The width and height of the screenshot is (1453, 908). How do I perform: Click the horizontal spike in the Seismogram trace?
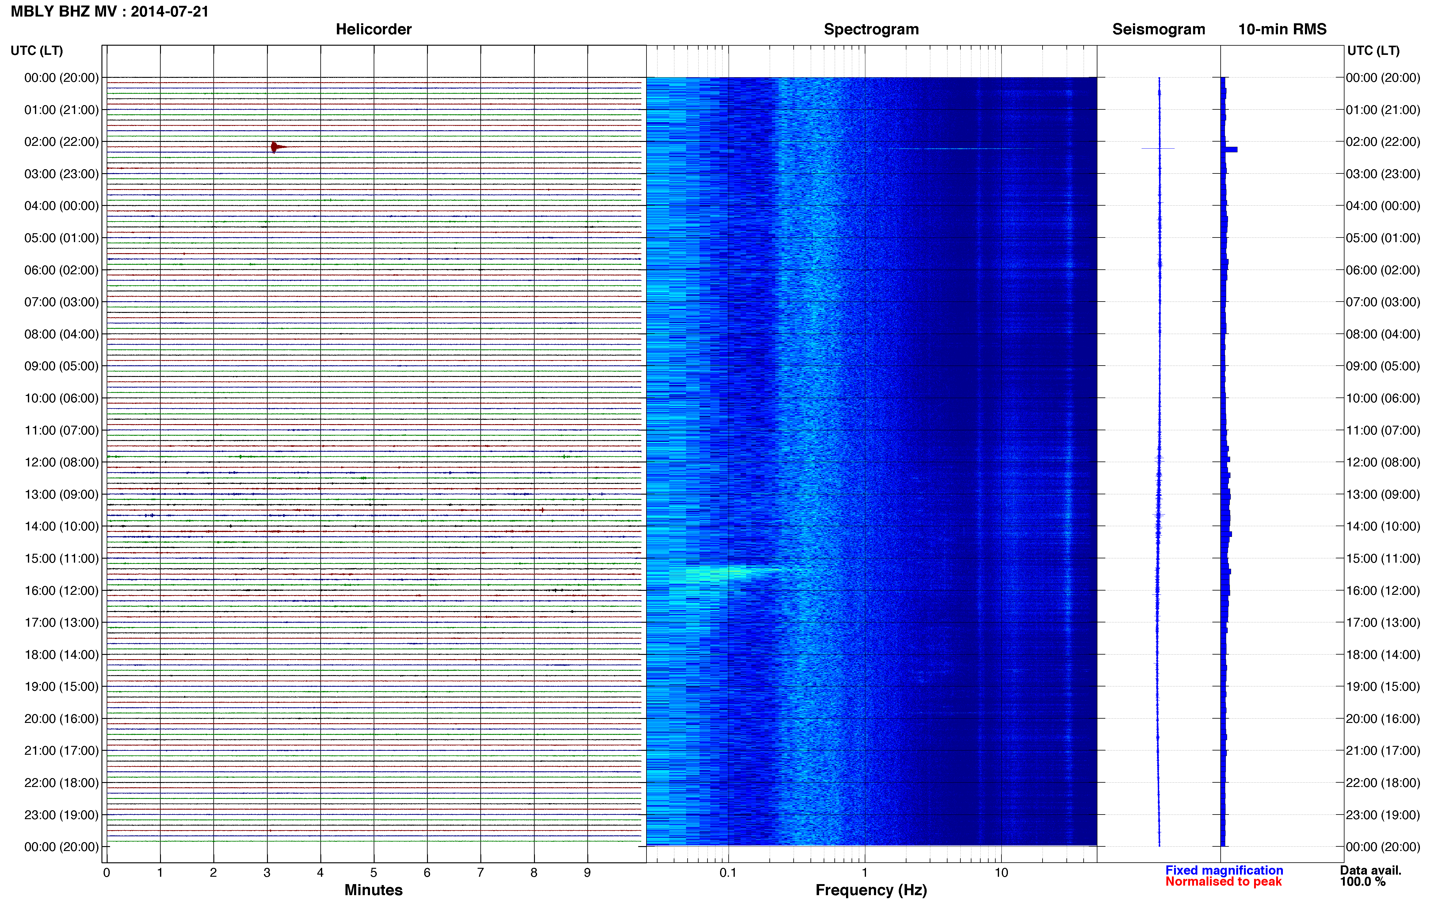coord(1158,148)
